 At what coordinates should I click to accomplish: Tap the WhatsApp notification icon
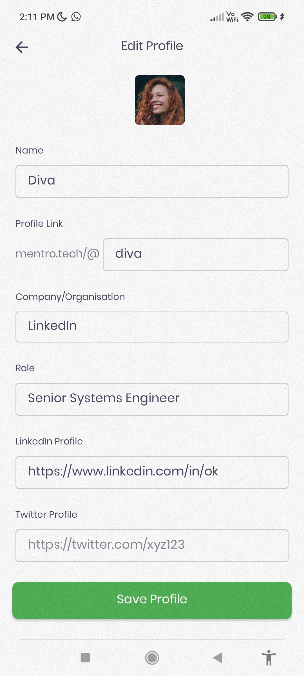pos(76,17)
